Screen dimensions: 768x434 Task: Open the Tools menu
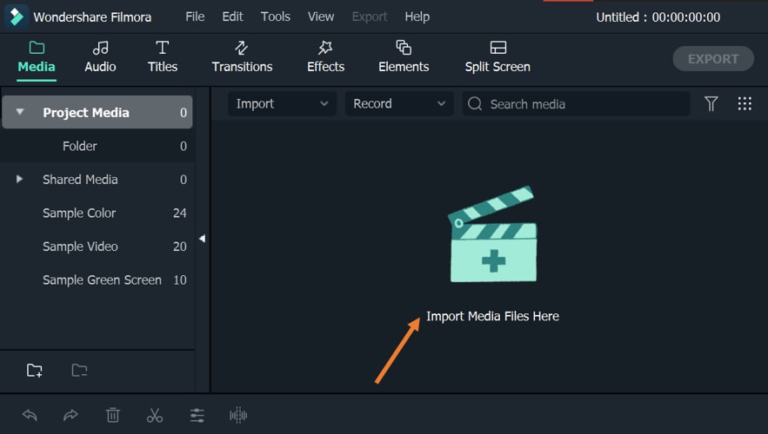coord(276,16)
